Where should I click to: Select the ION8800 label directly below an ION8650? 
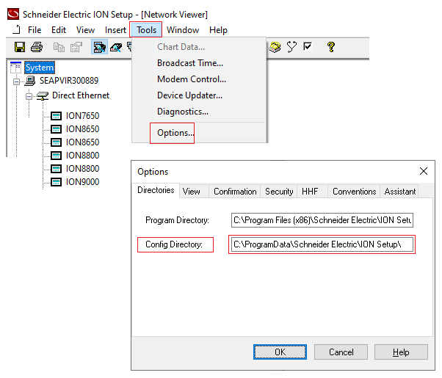point(82,156)
